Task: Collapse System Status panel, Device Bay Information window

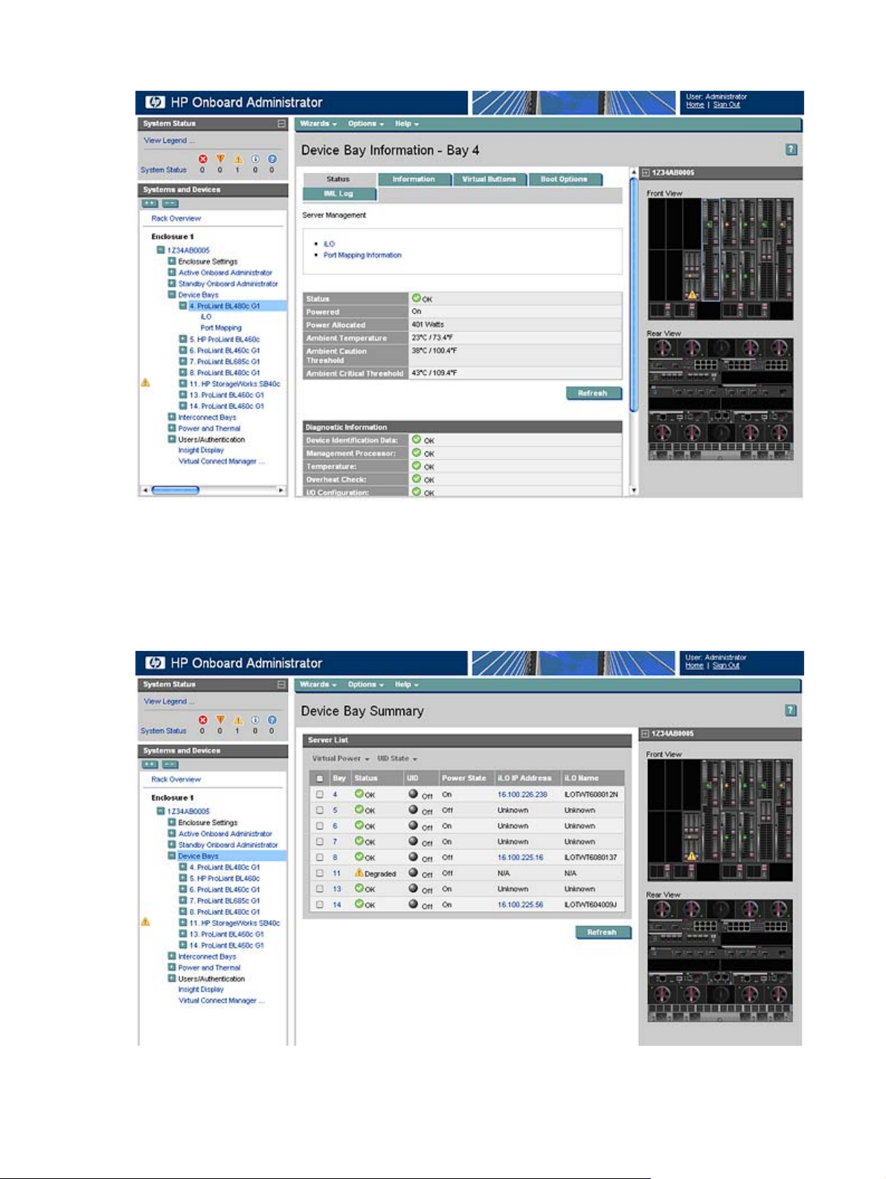Action: point(281,123)
